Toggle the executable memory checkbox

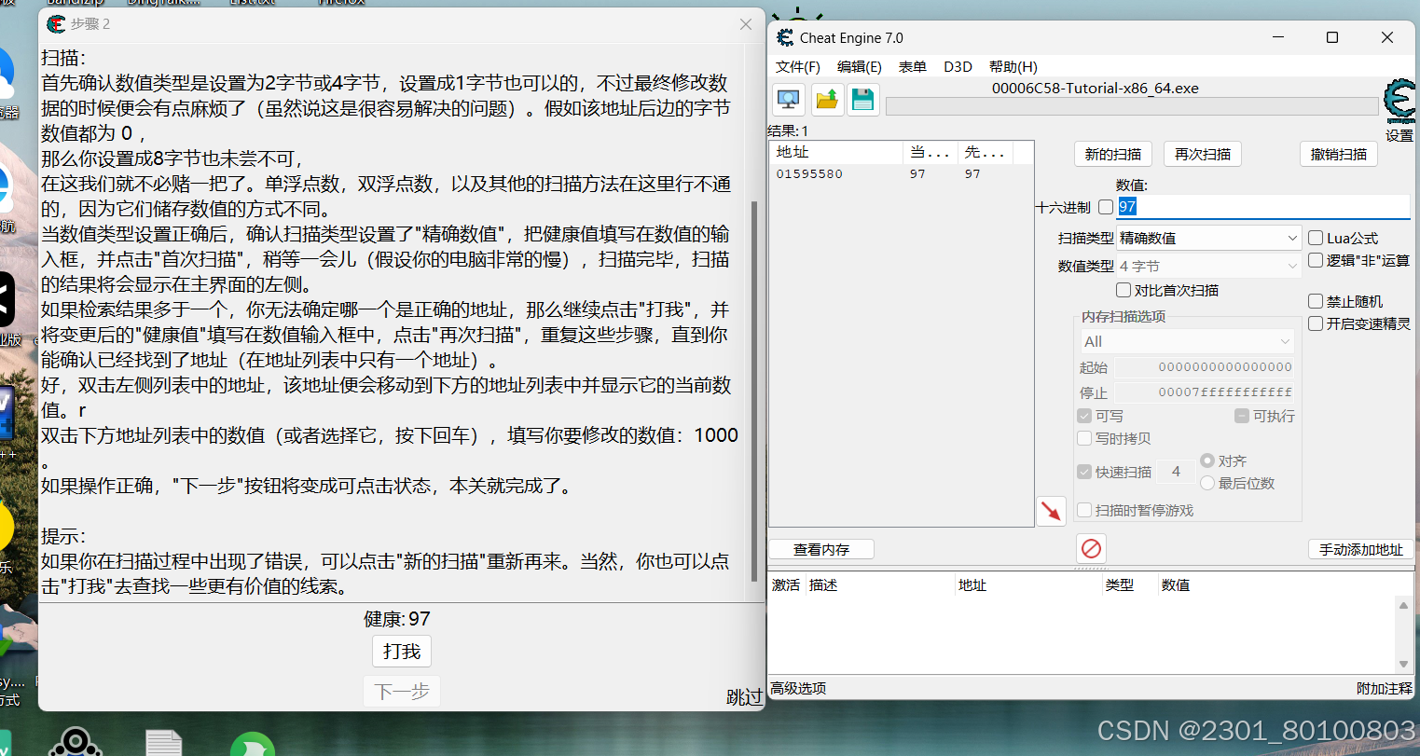point(1242,416)
